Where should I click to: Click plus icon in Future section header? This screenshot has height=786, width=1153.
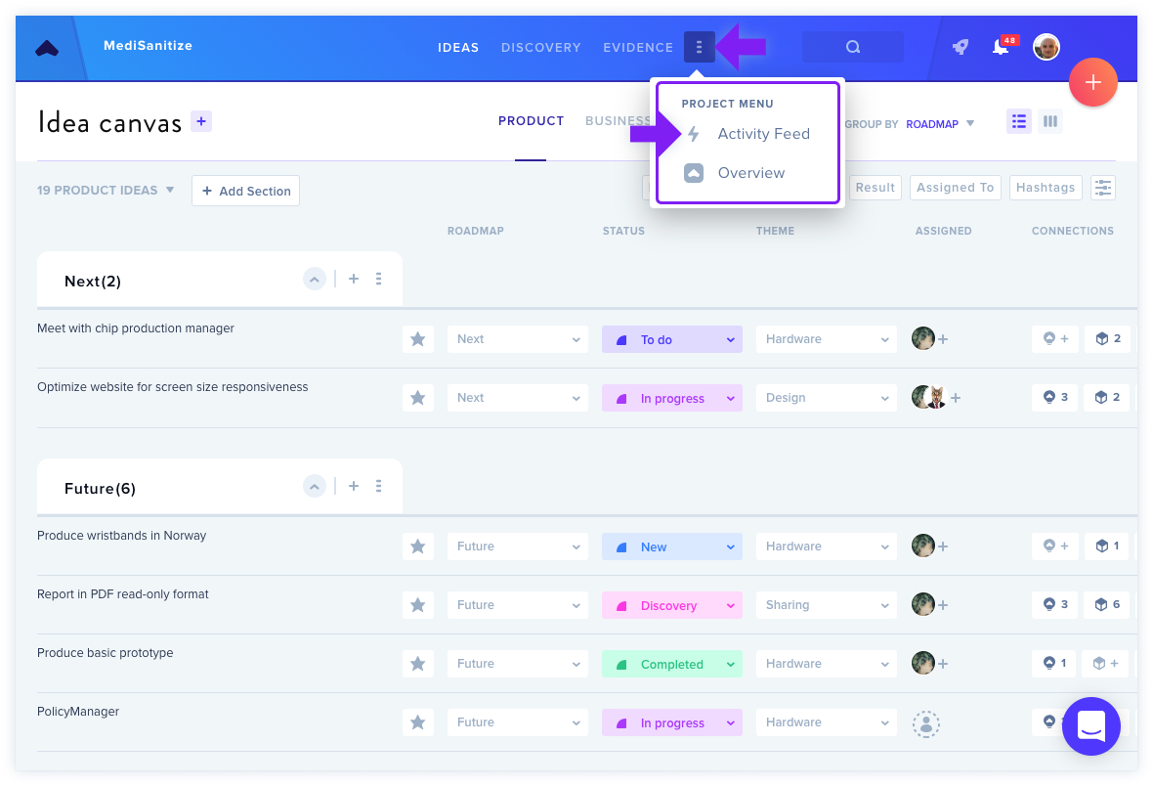pyautogui.click(x=354, y=487)
